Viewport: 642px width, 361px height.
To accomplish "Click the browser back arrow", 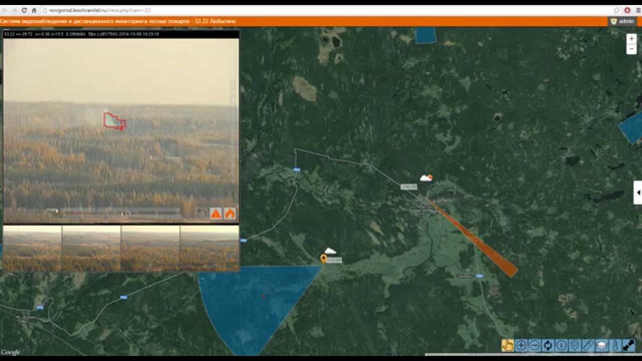I will [x=5, y=10].
